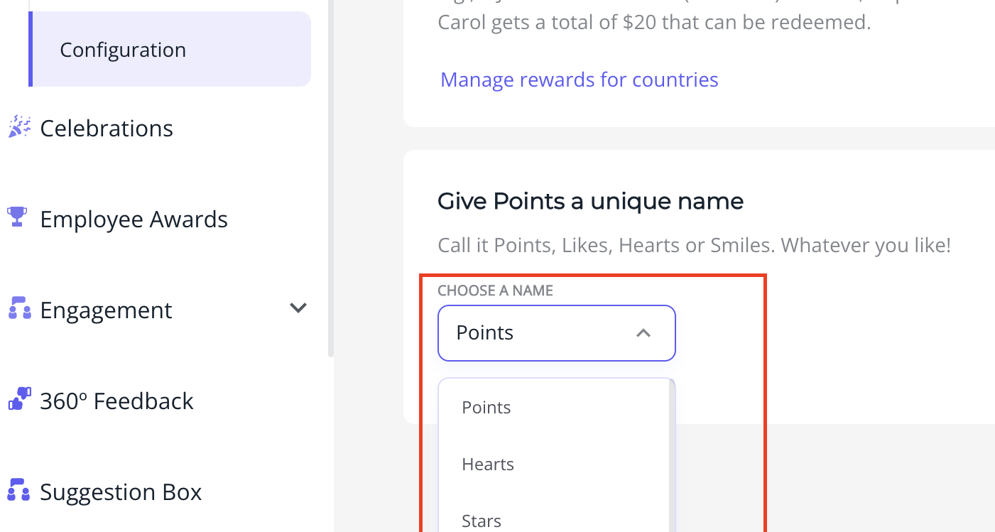Click the Employee Awards trophy icon
This screenshot has width=995, height=532.
pos(17,217)
